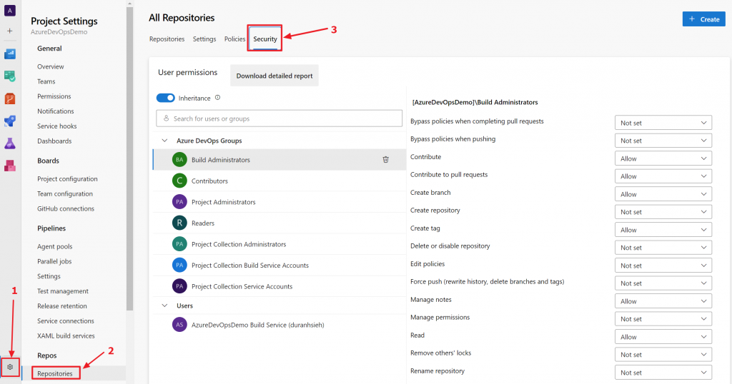Screen dimensions: 732x384
Task: Select Project Collection Build Service Accounts row
Action: pyautogui.click(x=280, y=266)
